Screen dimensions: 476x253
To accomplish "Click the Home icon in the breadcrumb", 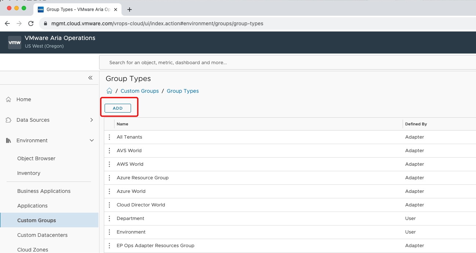I will point(109,91).
